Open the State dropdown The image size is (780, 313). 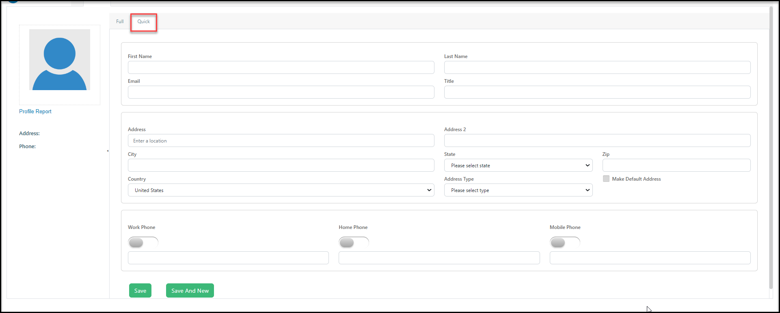pos(518,165)
